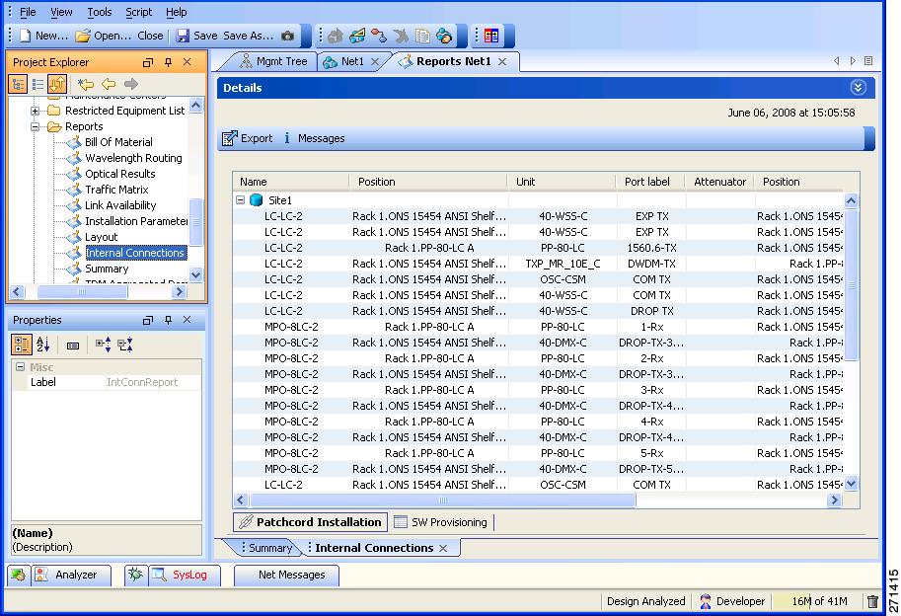Collapse the Site1 tree node
The height and width of the screenshot is (616, 901).
point(240,200)
